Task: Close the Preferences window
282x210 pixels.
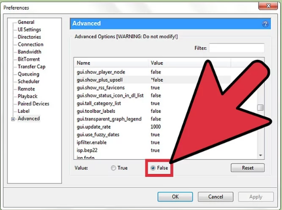Action: (268, 6)
